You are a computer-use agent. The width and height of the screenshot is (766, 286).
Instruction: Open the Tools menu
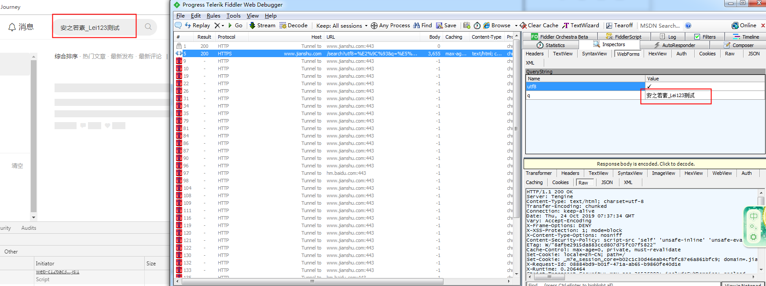click(x=233, y=15)
